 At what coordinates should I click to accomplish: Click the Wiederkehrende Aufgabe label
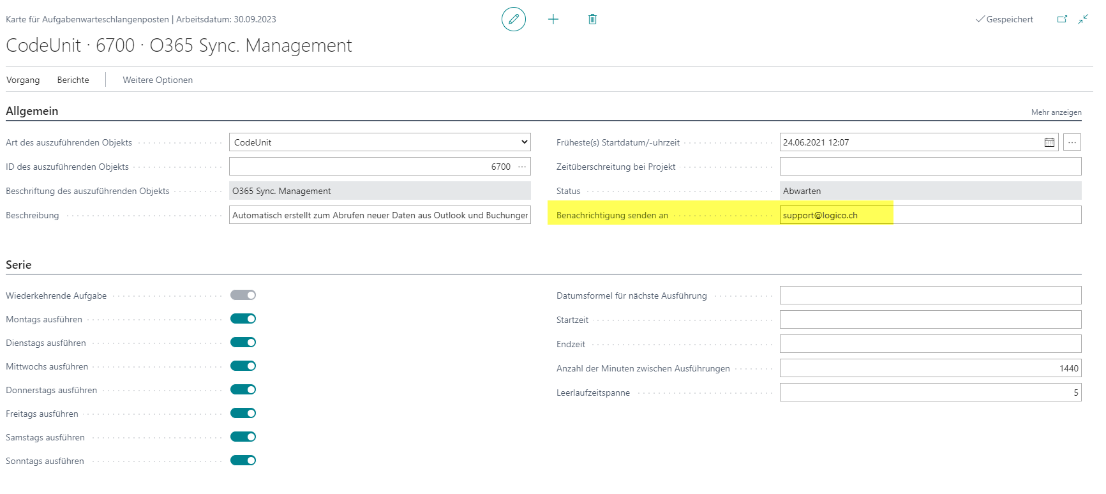(56, 296)
